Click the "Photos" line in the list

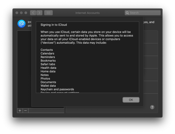pos(45,78)
